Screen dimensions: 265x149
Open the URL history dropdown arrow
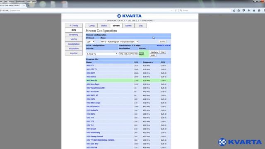coord(172,10)
